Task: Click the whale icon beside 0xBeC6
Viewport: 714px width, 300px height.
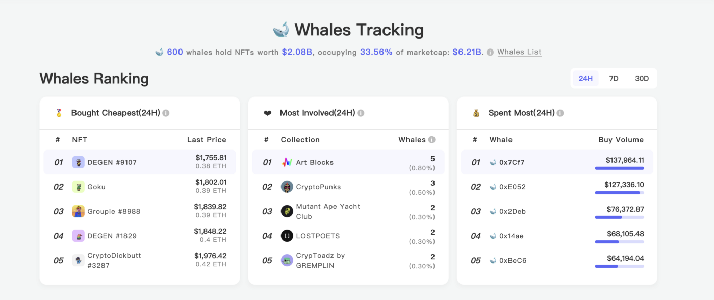Action: [493, 260]
